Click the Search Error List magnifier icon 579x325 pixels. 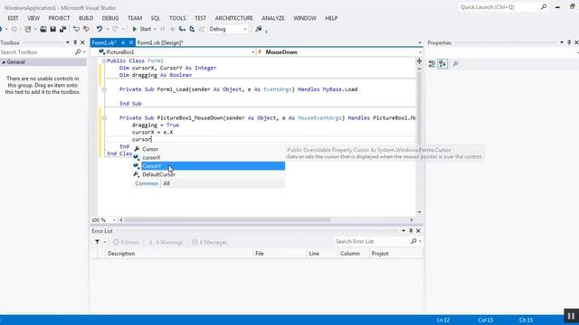pyautogui.click(x=413, y=241)
